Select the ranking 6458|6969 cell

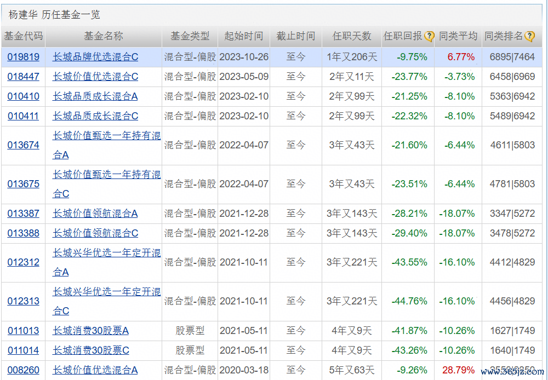click(x=512, y=77)
